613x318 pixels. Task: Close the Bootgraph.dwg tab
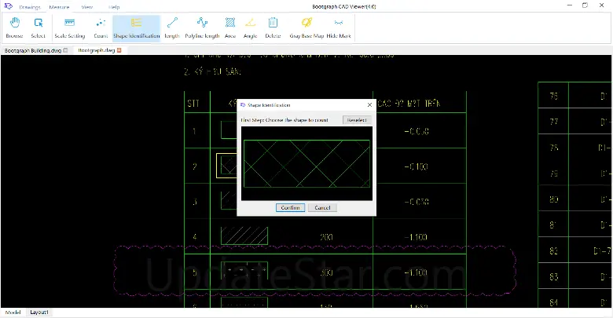(x=119, y=50)
